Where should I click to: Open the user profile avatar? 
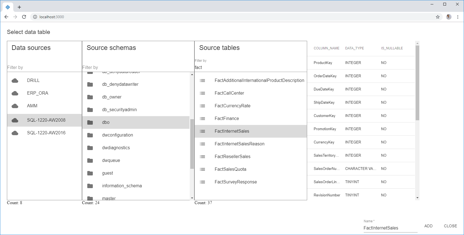(x=449, y=17)
